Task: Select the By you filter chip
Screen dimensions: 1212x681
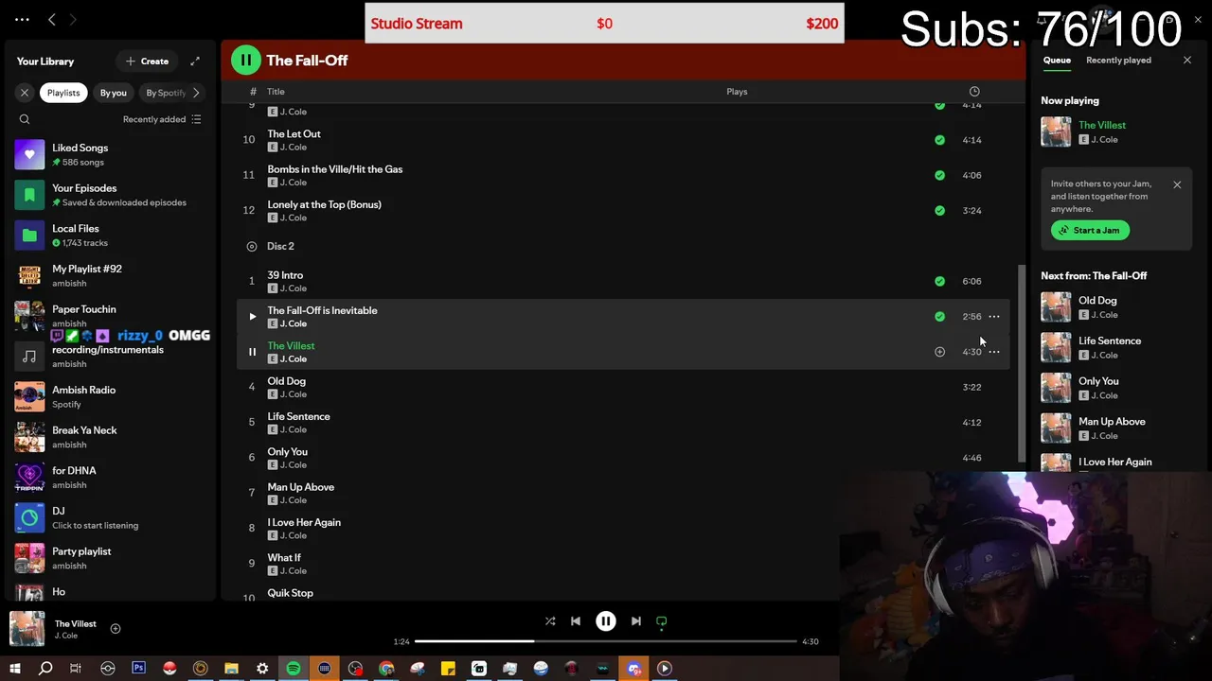Action: [x=114, y=93]
